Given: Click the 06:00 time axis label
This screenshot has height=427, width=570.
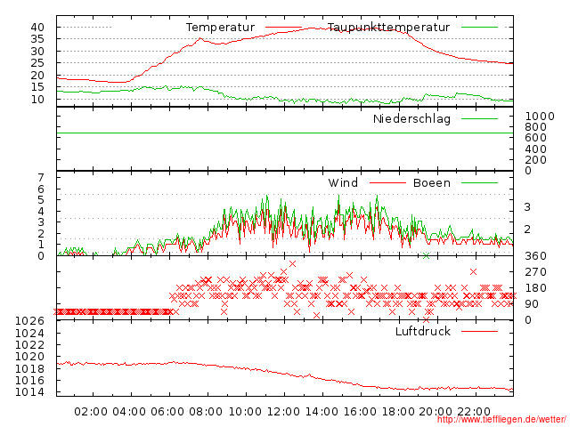Looking at the screenshot, I should 167,412.
